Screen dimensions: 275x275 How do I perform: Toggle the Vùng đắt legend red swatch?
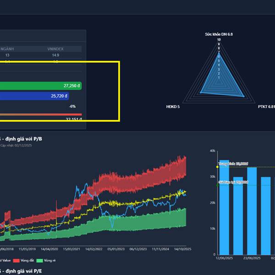click(16, 260)
